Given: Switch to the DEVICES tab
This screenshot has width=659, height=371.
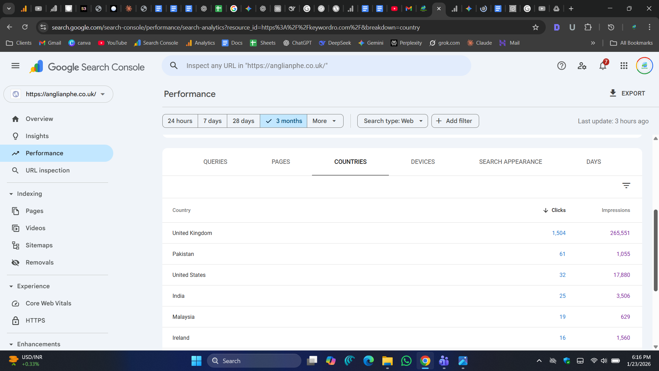Looking at the screenshot, I should pos(423,162).
